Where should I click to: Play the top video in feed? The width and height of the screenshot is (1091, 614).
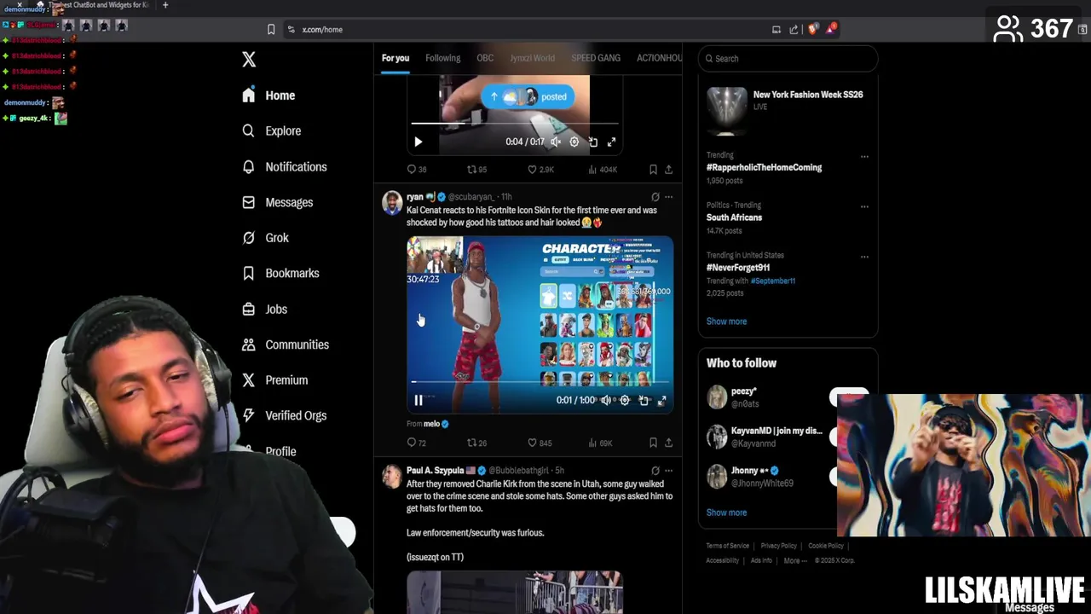(418, 142)
